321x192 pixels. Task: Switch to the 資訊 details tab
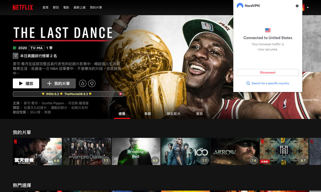200,114
